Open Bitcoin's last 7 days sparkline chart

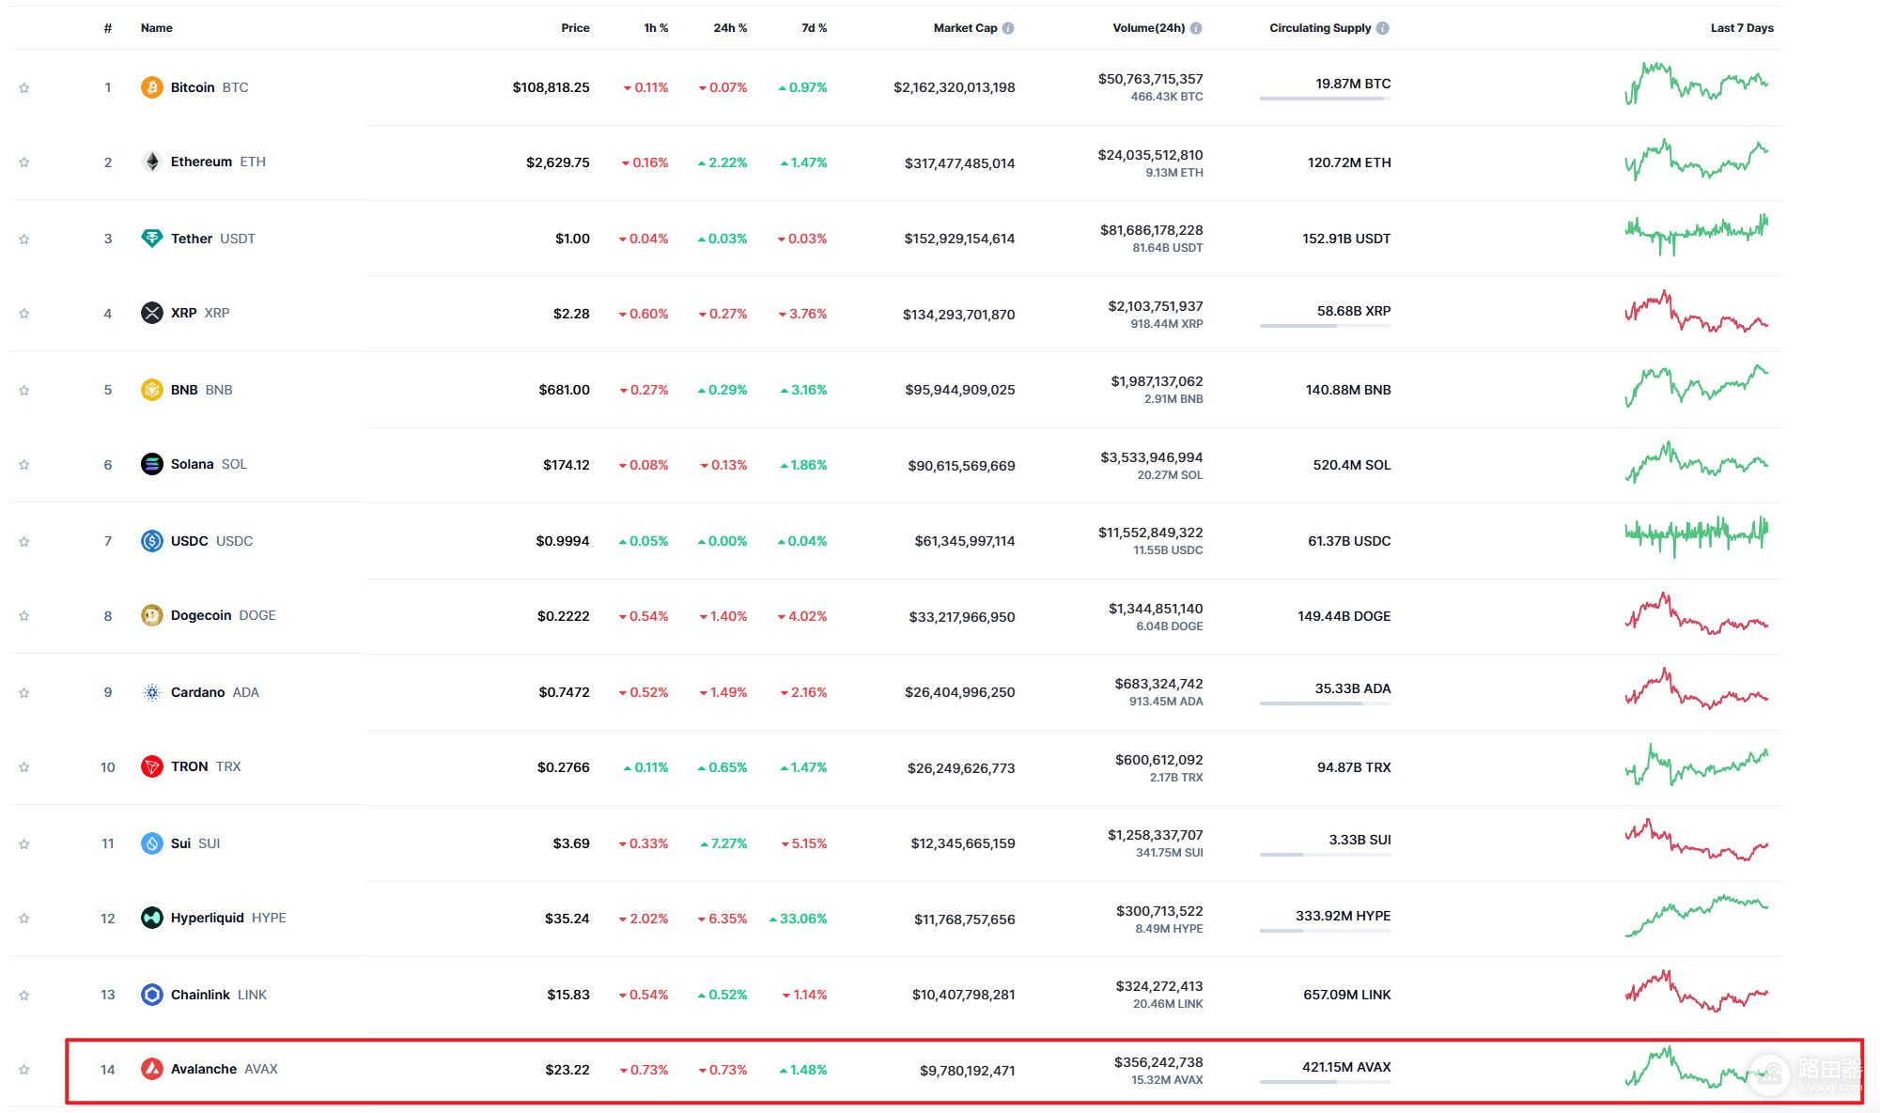(x=1697, y=84)
